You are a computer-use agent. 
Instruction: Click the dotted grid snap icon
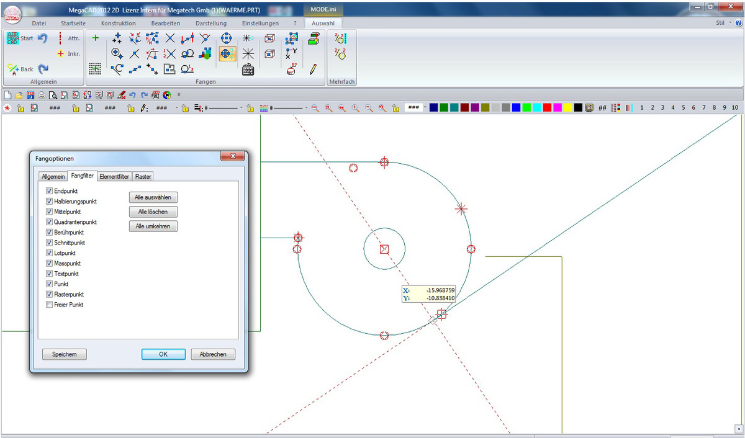coord(95,68)
